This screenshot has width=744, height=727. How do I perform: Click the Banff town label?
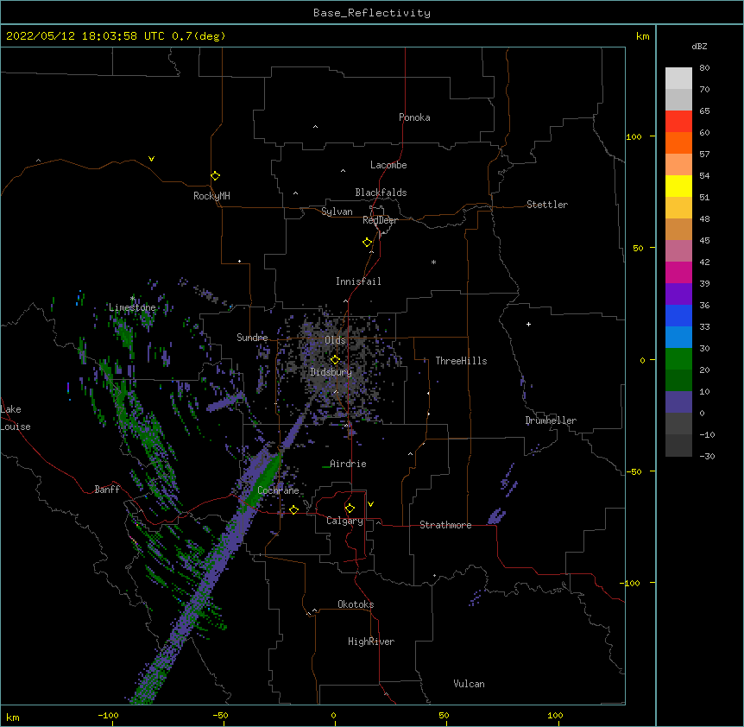107,490
